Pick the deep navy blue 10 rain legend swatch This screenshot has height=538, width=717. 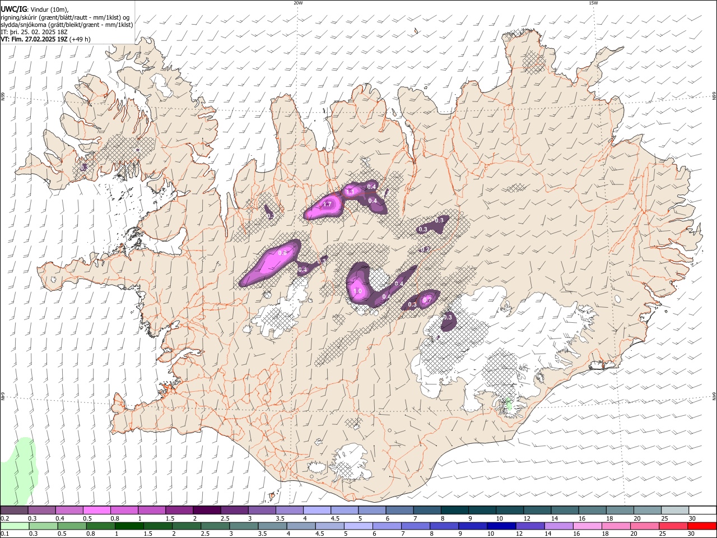[501, 526]
